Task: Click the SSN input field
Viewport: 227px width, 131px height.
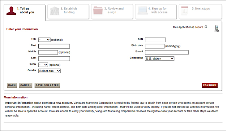Action: pyautogui.click(x=155, y=40)
